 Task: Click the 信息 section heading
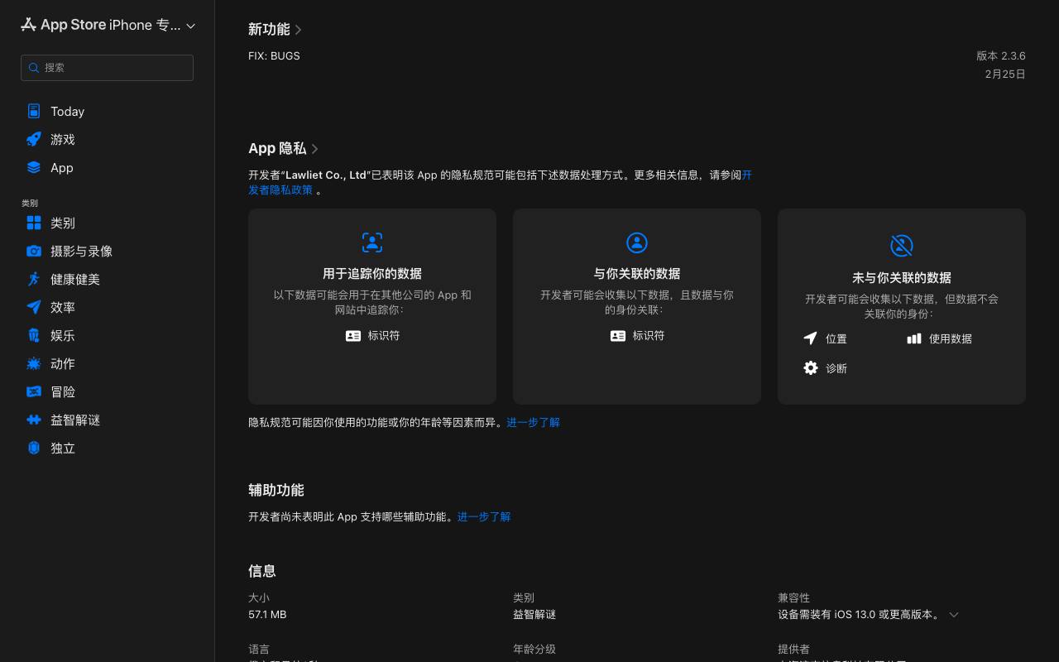click(x=262, y=571)
